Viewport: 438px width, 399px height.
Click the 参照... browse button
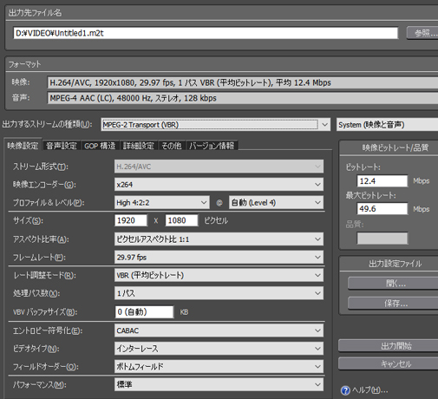(422, 33)
